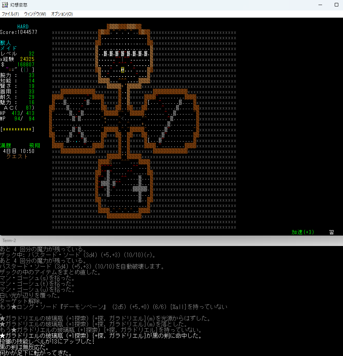Viewport: 343px width, 356px height.
Task: Click the HP 413/413 readout
Action: tap(17, 113)
